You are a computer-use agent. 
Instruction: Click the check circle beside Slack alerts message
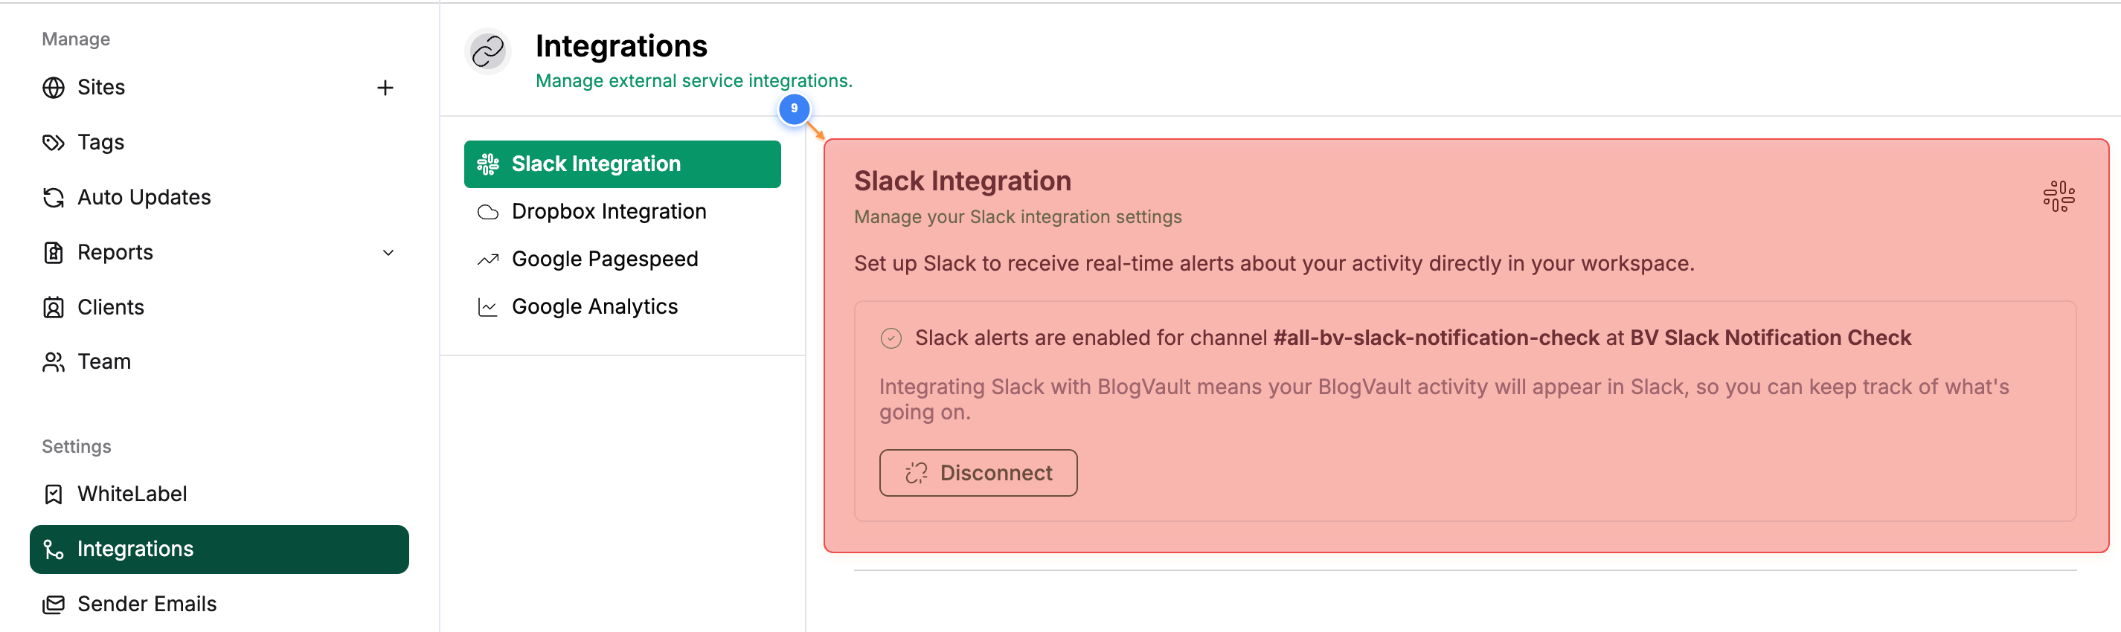click(x=891, y=338)
